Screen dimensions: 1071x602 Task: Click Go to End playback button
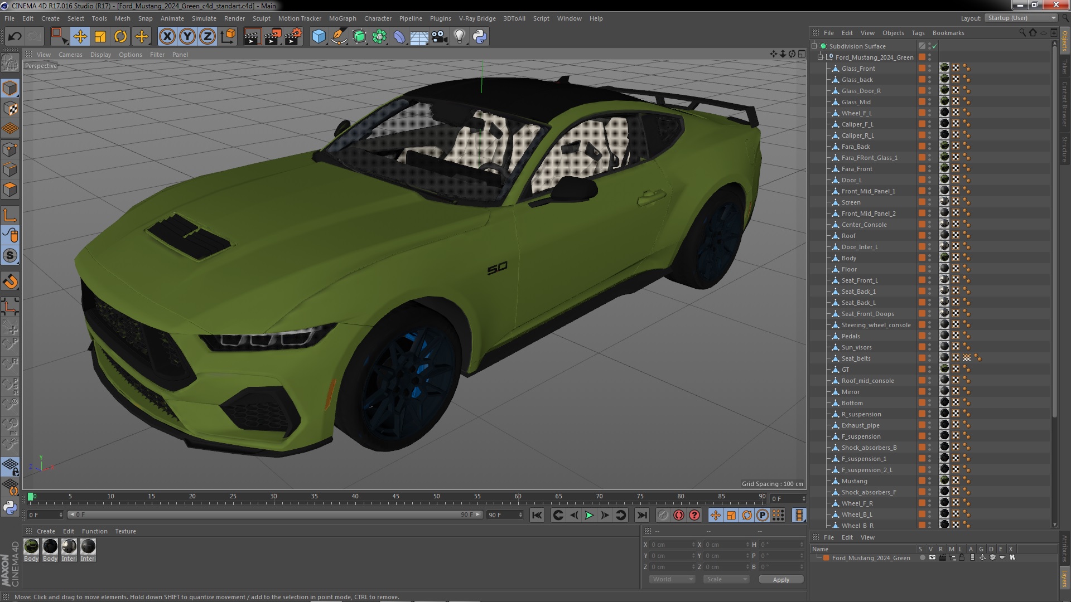click(642, 516)
